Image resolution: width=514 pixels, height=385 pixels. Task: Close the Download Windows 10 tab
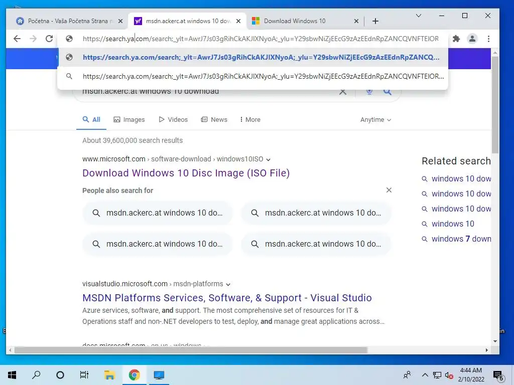356,21
